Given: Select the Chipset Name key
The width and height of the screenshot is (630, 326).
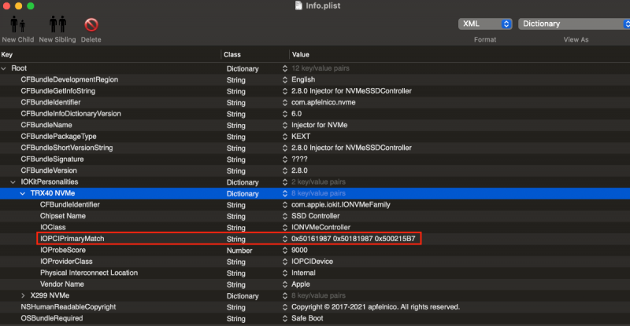Looking at the screenshot, I should coord(63,216).
